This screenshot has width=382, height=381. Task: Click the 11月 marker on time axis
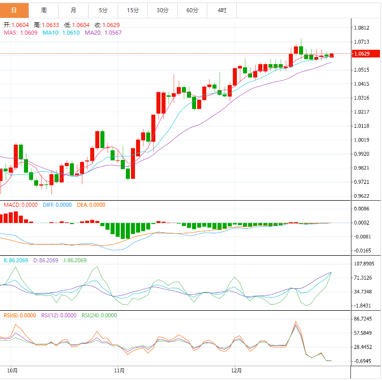point(119,370)
